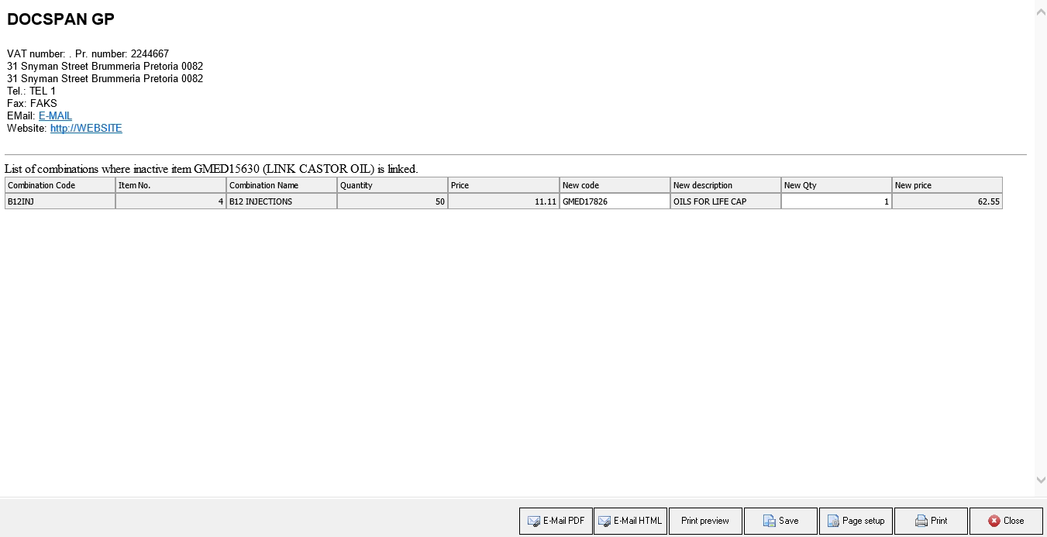The image size is (1047, 537).
Task: Select the New Qty column header
Action: pyautogui.click(x=836, y=185)
